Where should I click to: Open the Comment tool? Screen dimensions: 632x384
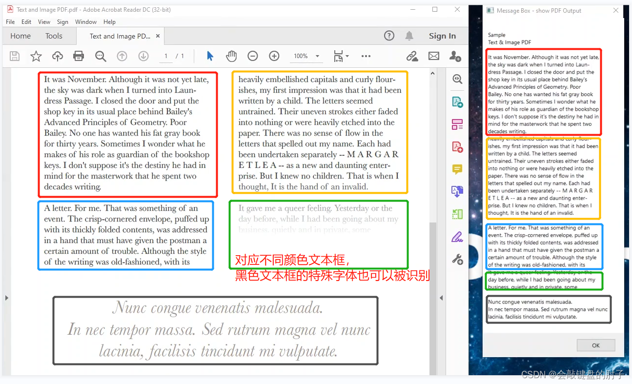tap(457, 169)
